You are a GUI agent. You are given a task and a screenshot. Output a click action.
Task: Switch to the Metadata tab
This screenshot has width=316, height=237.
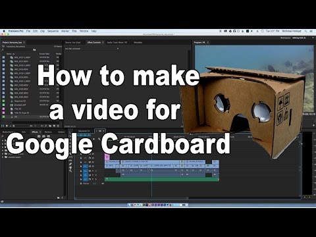[x=138, y=42]
